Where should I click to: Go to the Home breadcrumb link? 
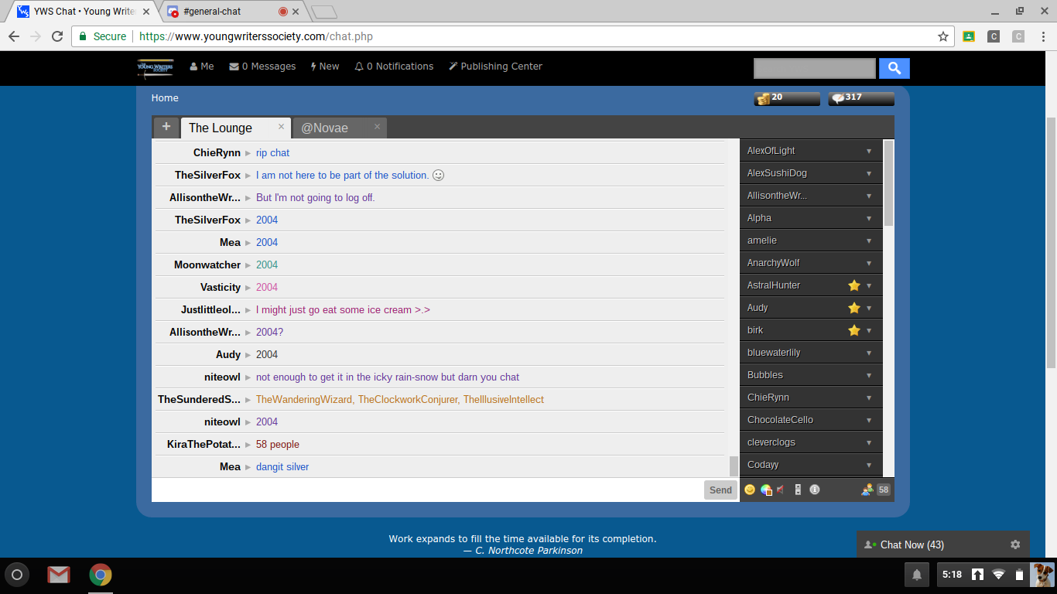[x=165, y=98]
